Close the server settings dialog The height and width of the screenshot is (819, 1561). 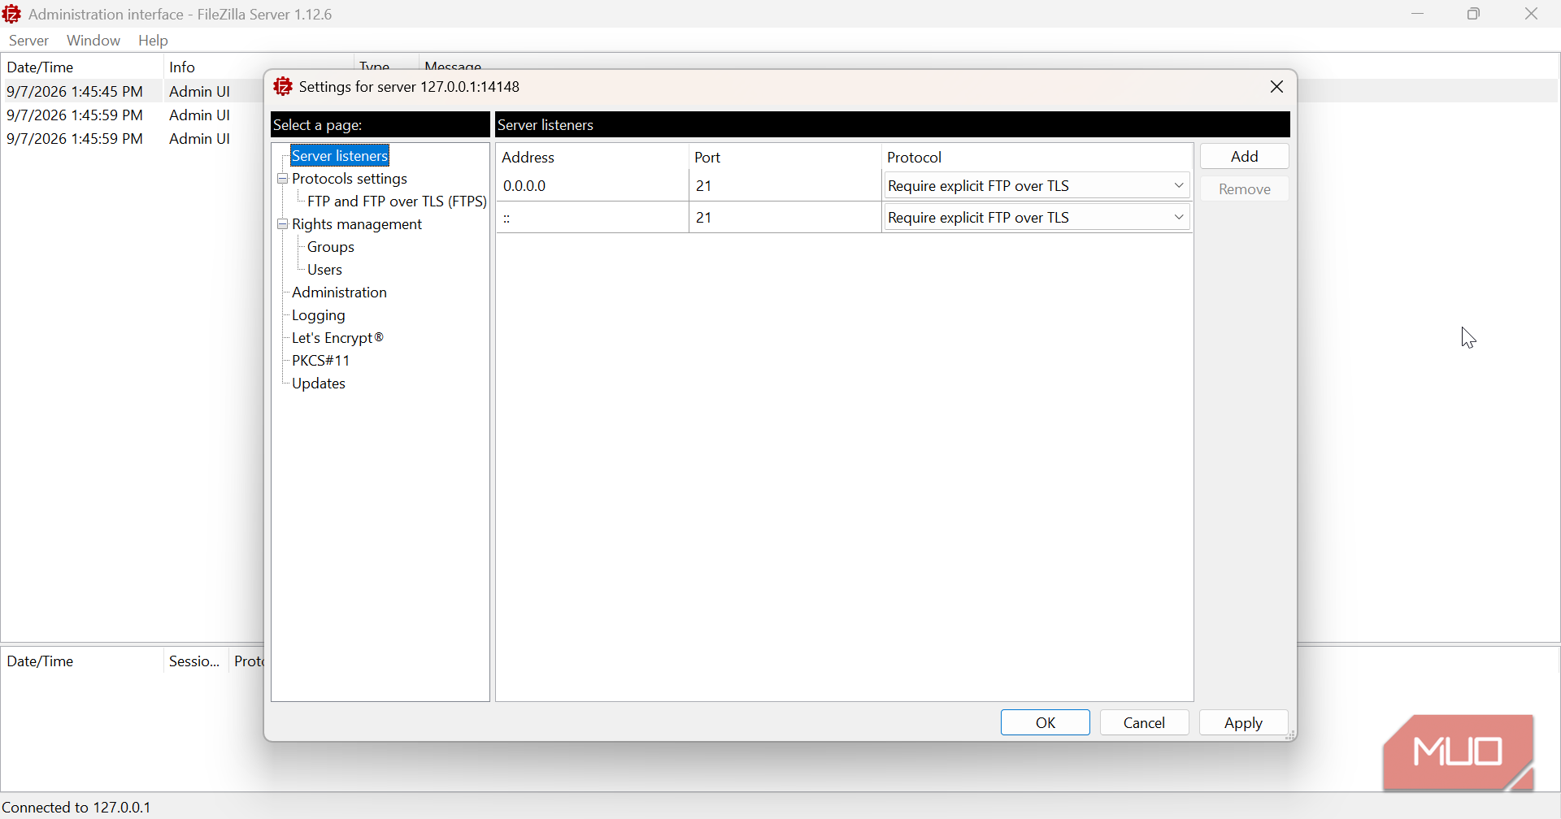click(1276, 87)
